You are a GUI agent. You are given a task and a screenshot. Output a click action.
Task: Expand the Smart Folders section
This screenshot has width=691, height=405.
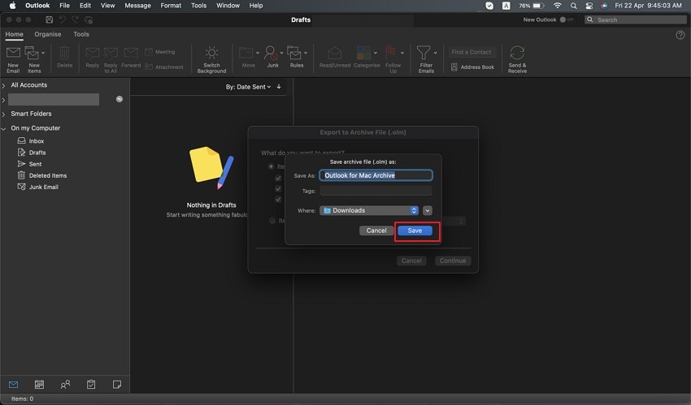pyautogui.click(x=3, y=114)
